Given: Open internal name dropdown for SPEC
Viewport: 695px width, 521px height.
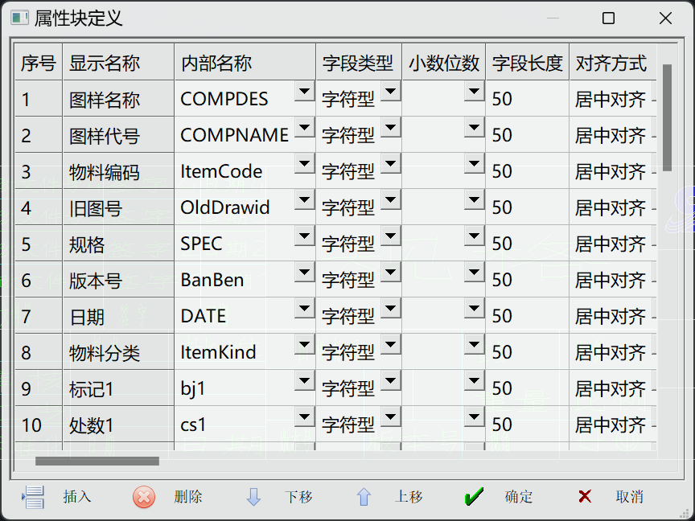Looking at the screenshot, I should 305,236.
